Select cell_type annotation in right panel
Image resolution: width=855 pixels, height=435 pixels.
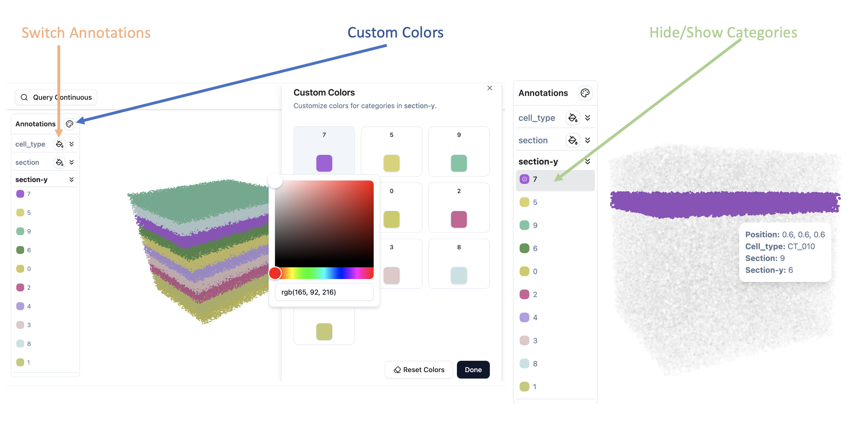[537, 118]
